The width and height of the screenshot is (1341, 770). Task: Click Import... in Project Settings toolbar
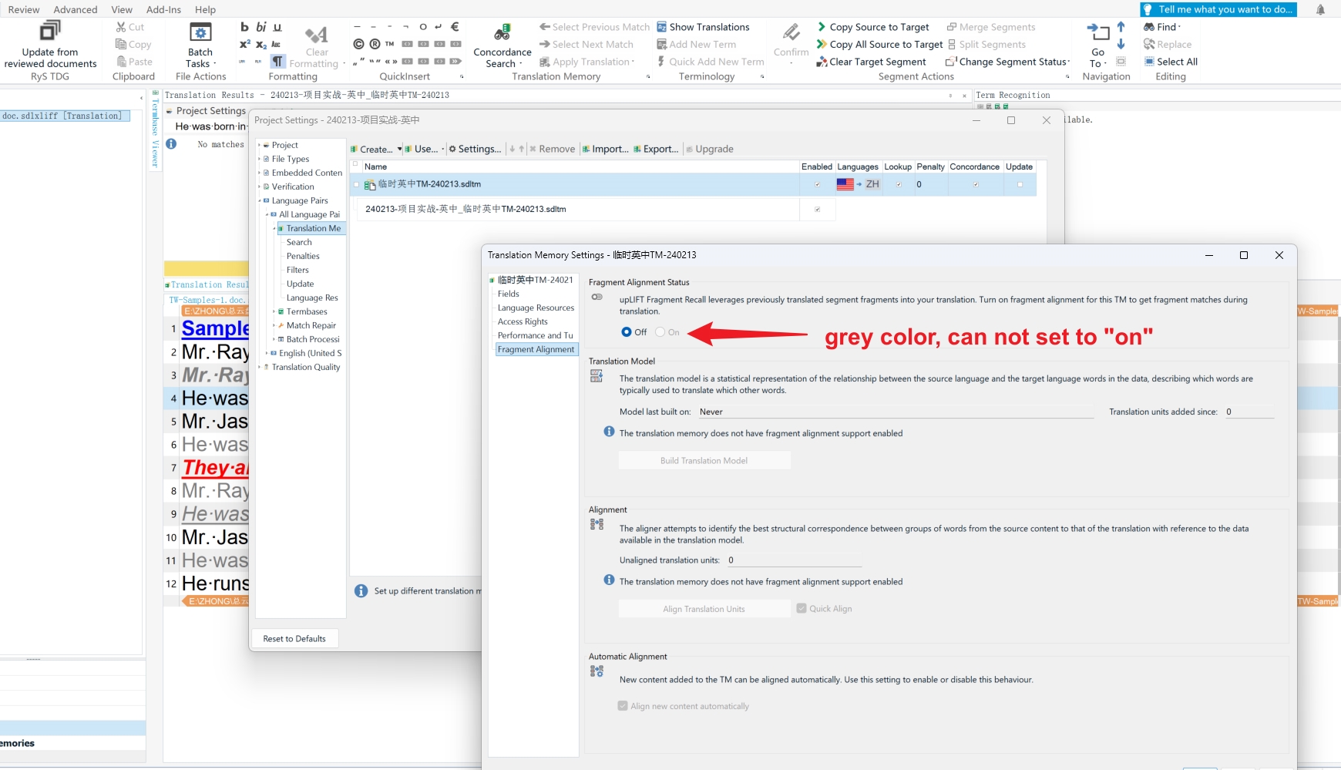tap(605, 149)
